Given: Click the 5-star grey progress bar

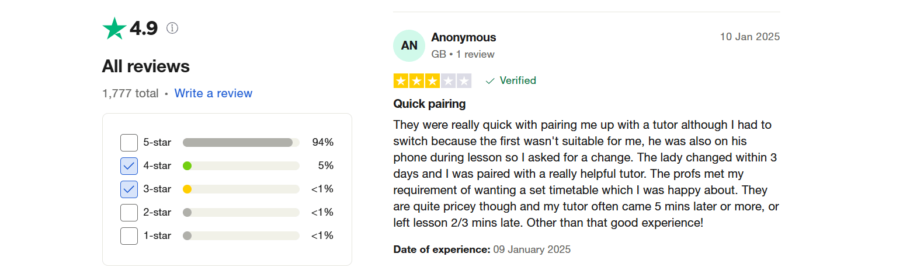Looking at the screenshot, I should 241,142.
